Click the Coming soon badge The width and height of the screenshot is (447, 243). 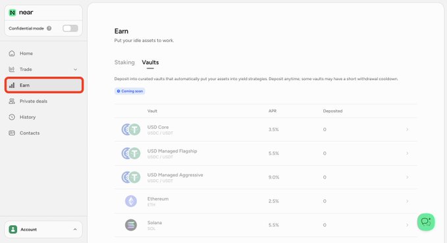pos(130,91)
